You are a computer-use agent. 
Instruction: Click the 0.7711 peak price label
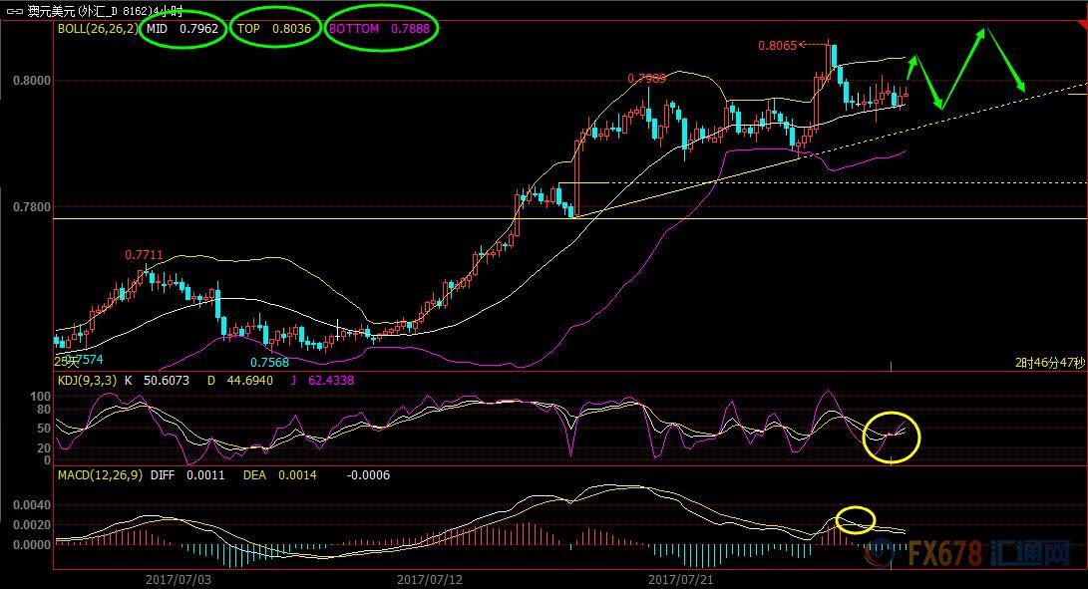[144, 256]
